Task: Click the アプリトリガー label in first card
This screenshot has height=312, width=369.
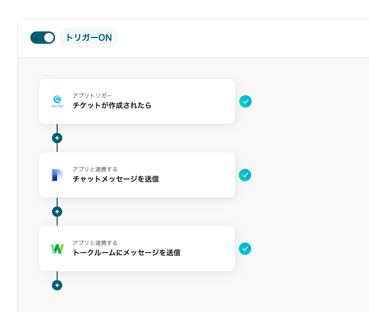Action: tap(92, 95)
